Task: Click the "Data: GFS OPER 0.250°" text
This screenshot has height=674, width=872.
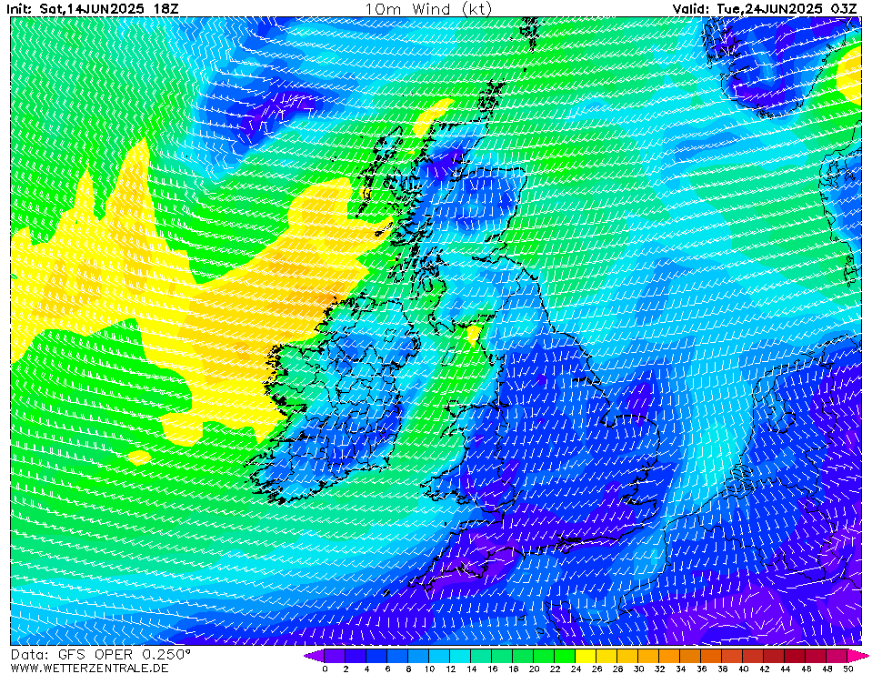Action: [x=101, y=655]
